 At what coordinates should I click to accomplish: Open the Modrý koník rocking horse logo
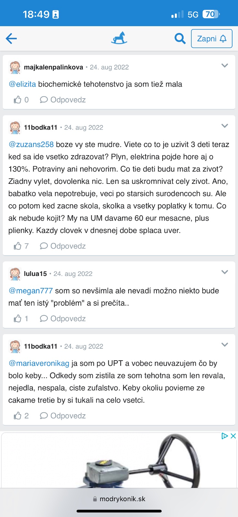click(x=119, y=38)
